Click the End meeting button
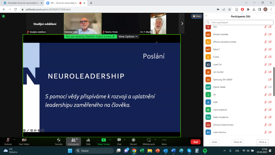275x155 pixels. [196, 142]
